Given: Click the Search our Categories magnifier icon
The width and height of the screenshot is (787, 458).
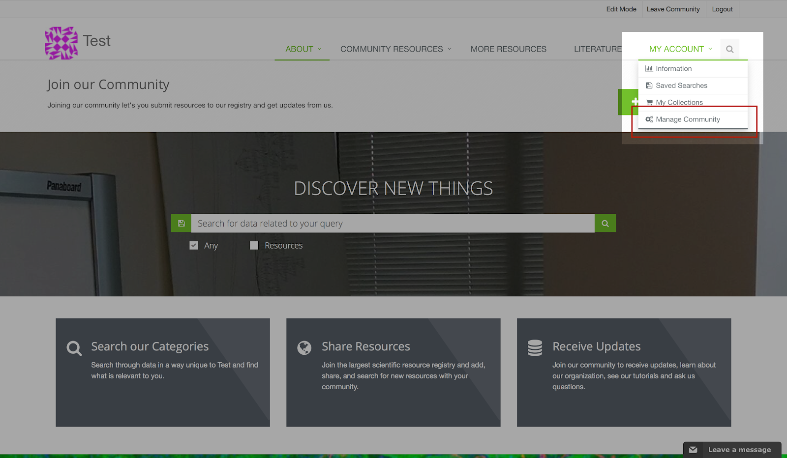Looking at the screenshot, I should pos(74,348).
